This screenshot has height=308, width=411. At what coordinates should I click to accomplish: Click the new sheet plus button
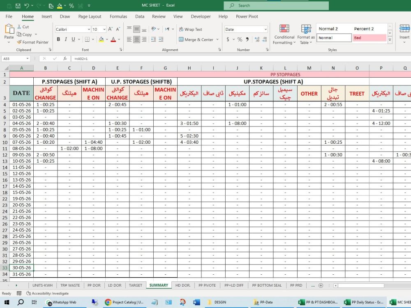pyautogui.click(x=321, y=285)
